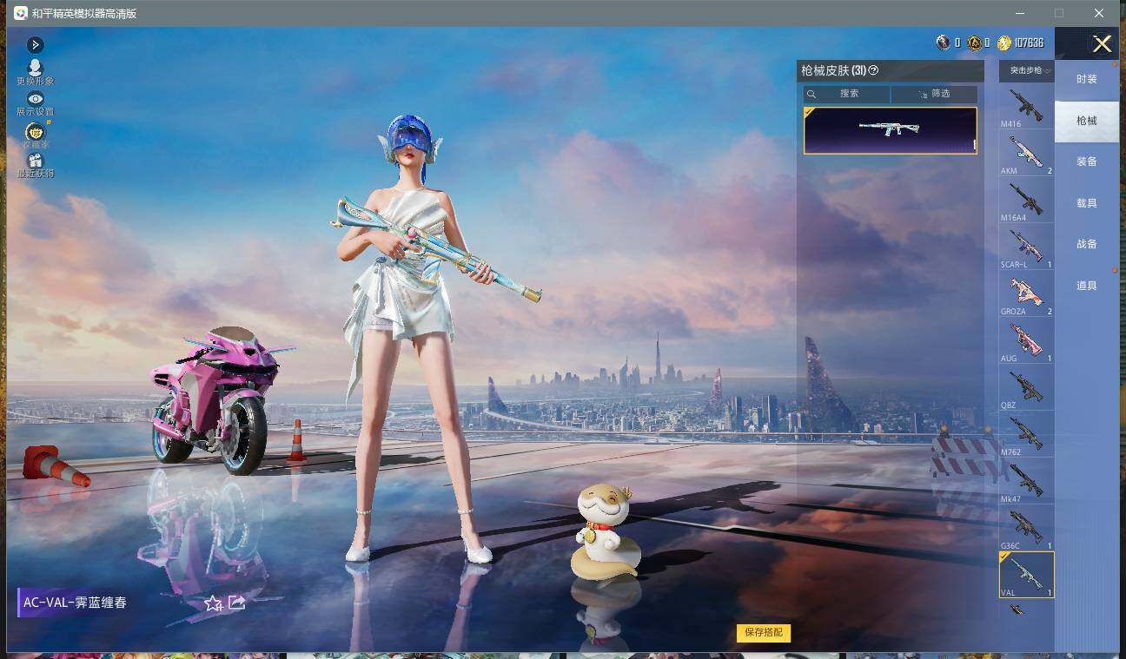The width and height of the screenshot is (1126, 659).
Task: Share the AC-VAL skin via the share icon
Action: click(236, 603)
